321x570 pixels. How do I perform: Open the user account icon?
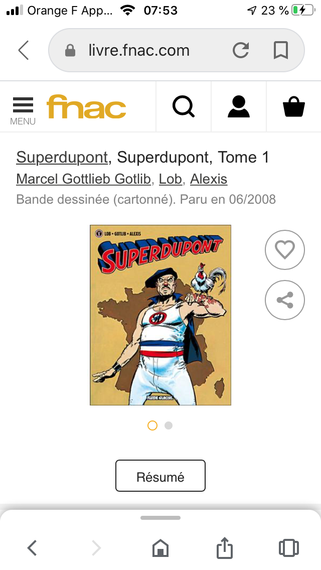point(238,107)
